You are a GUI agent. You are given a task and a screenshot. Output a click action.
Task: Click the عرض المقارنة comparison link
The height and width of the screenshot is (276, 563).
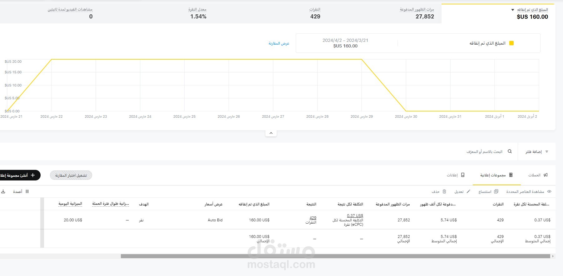279,43
